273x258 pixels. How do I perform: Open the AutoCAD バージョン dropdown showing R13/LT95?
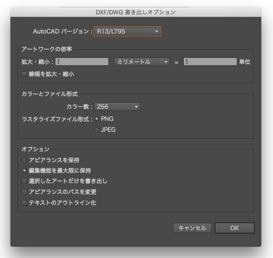click(x=127, y=31)
